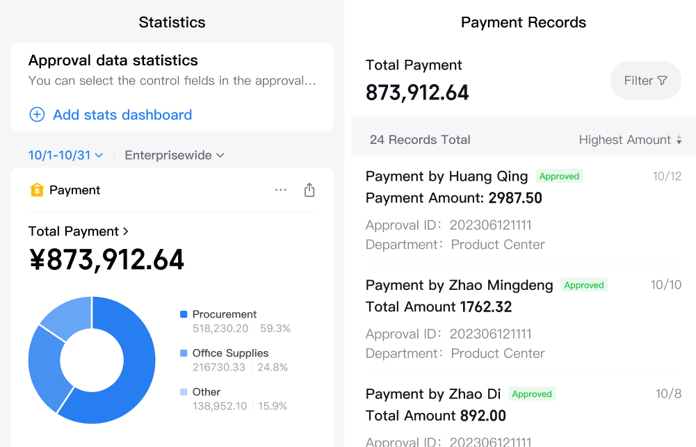The image size is (696, 447).
Task: Open the three-dot menu on Payment card
Action: [x=280, y=190]
